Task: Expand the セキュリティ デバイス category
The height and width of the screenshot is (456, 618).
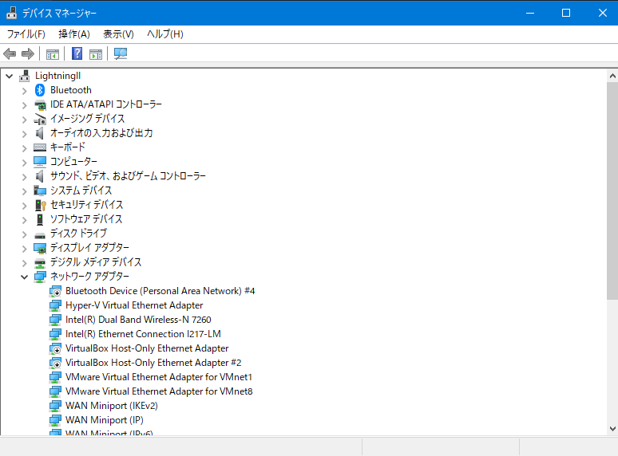Action: pyautogui.click(x=25, y=206)
